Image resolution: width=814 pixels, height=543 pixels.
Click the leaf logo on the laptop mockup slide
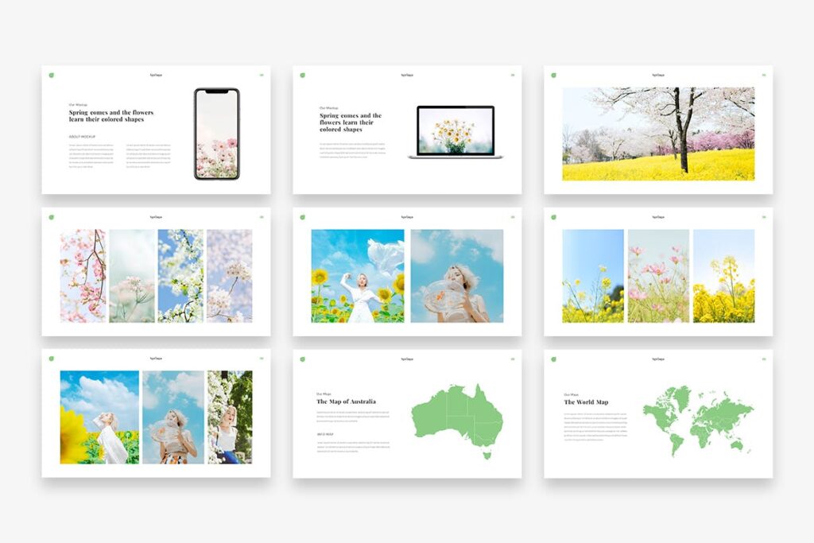click(x=304, y=75)
